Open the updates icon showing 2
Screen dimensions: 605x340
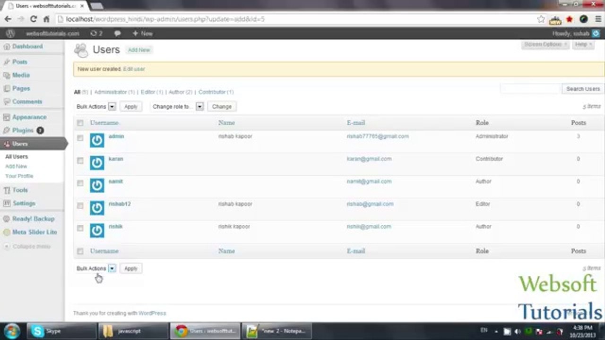click(x=96, y=34)
